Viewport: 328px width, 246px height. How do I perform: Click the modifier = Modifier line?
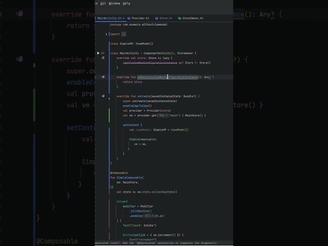click(x=138, y=206)
